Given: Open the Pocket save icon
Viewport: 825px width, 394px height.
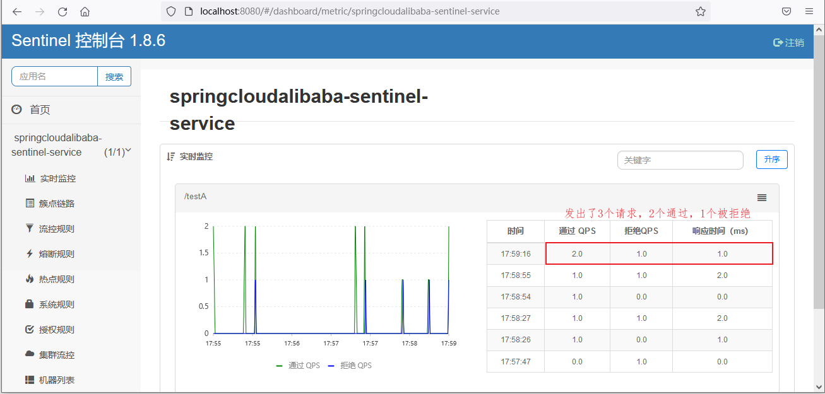Looking at the screenshot, I should pos(786,11).
